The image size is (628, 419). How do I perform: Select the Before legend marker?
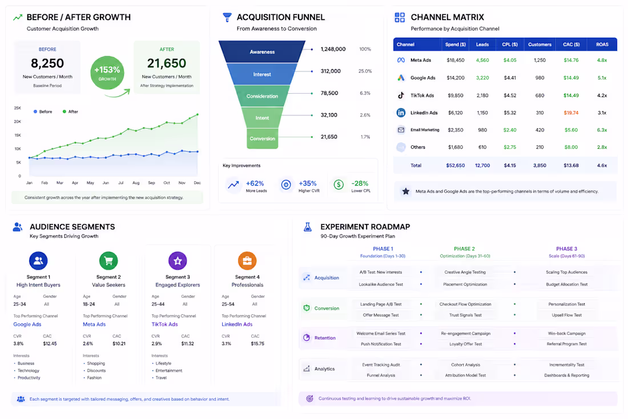35,111
